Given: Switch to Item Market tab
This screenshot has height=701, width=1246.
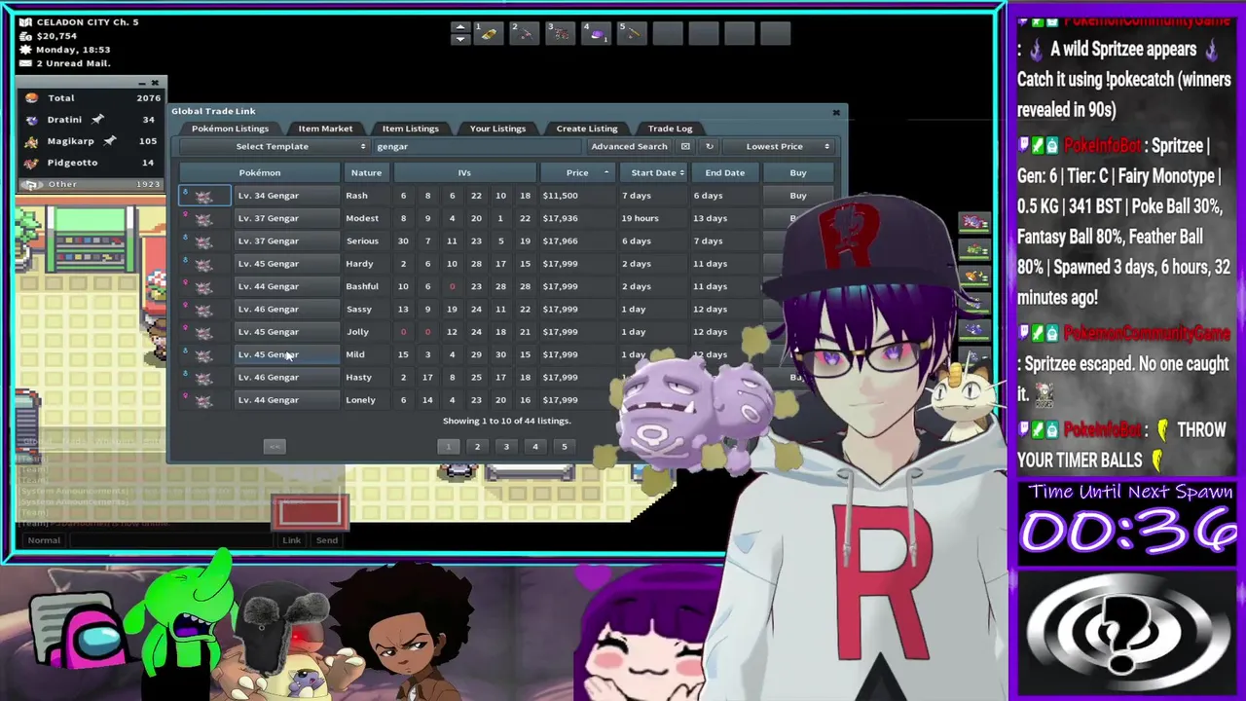Looking at the screenshot, I should (325, 129).
